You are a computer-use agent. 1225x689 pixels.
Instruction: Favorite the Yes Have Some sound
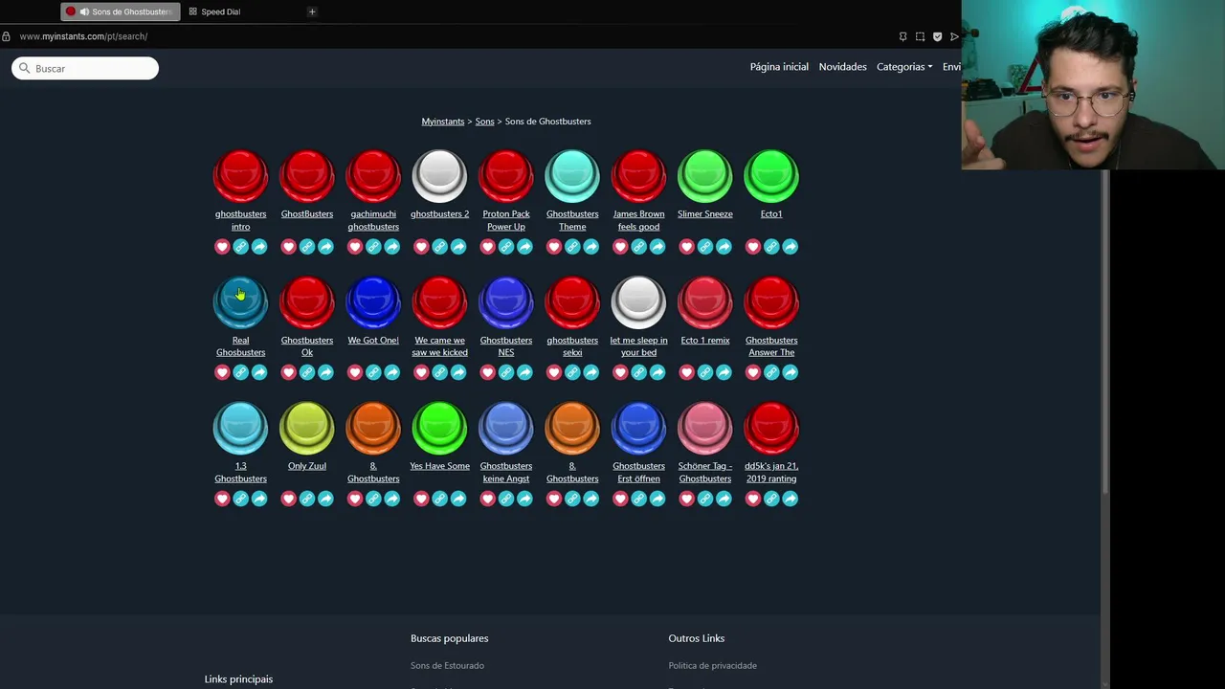click(421, 499)
